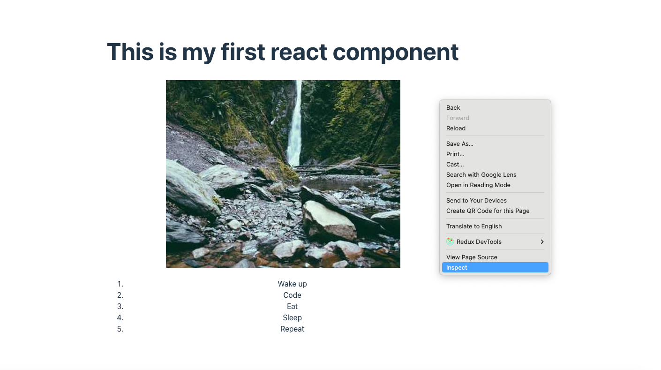Click the grayed-out Forward option
This screenshot has height=370, width=661.
tap(458, 118)
